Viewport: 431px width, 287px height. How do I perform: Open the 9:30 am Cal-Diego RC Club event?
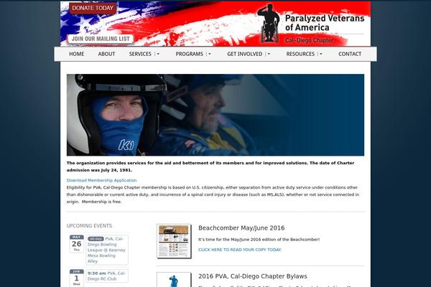107,276
